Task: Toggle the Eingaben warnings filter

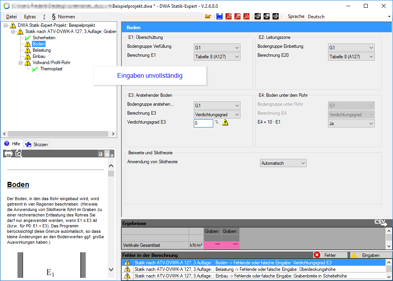Action: (x=367, y=255)
